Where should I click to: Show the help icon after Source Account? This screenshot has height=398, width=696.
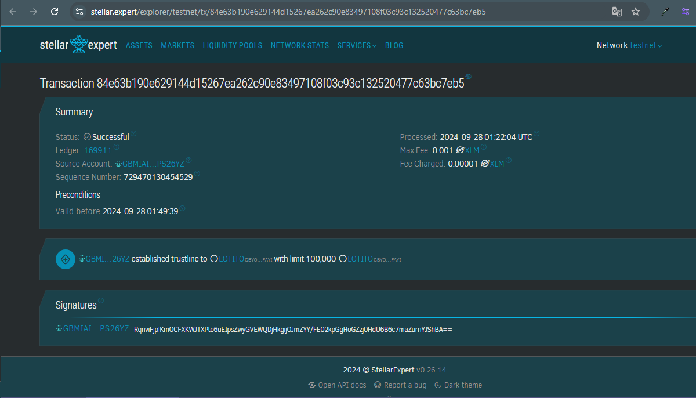(188, 161)
